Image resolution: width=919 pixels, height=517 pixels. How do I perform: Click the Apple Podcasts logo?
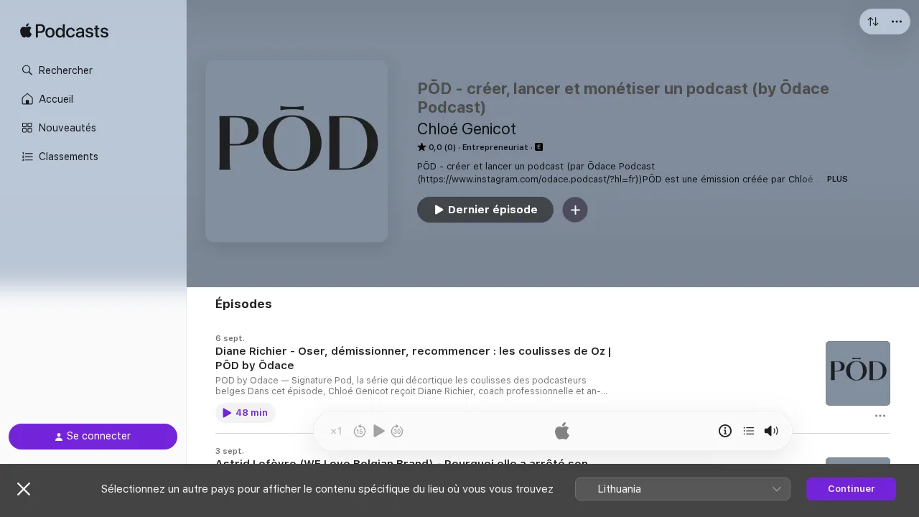[x=65, y=31]
